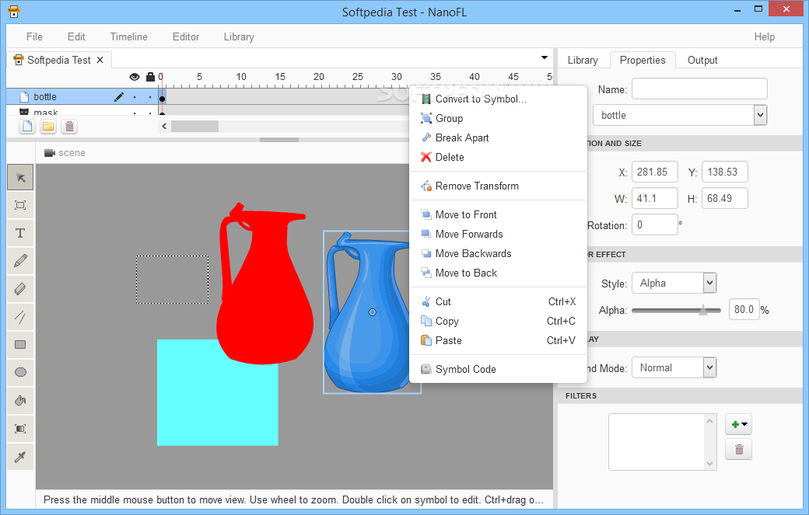
Task: Choose Move to Front
Action: [499, 214]
